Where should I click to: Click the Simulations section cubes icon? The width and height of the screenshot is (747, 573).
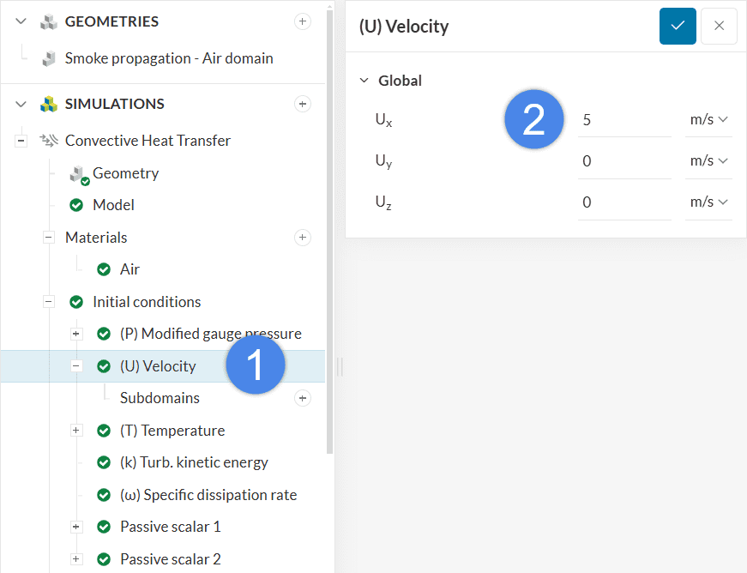coord(48,104)
